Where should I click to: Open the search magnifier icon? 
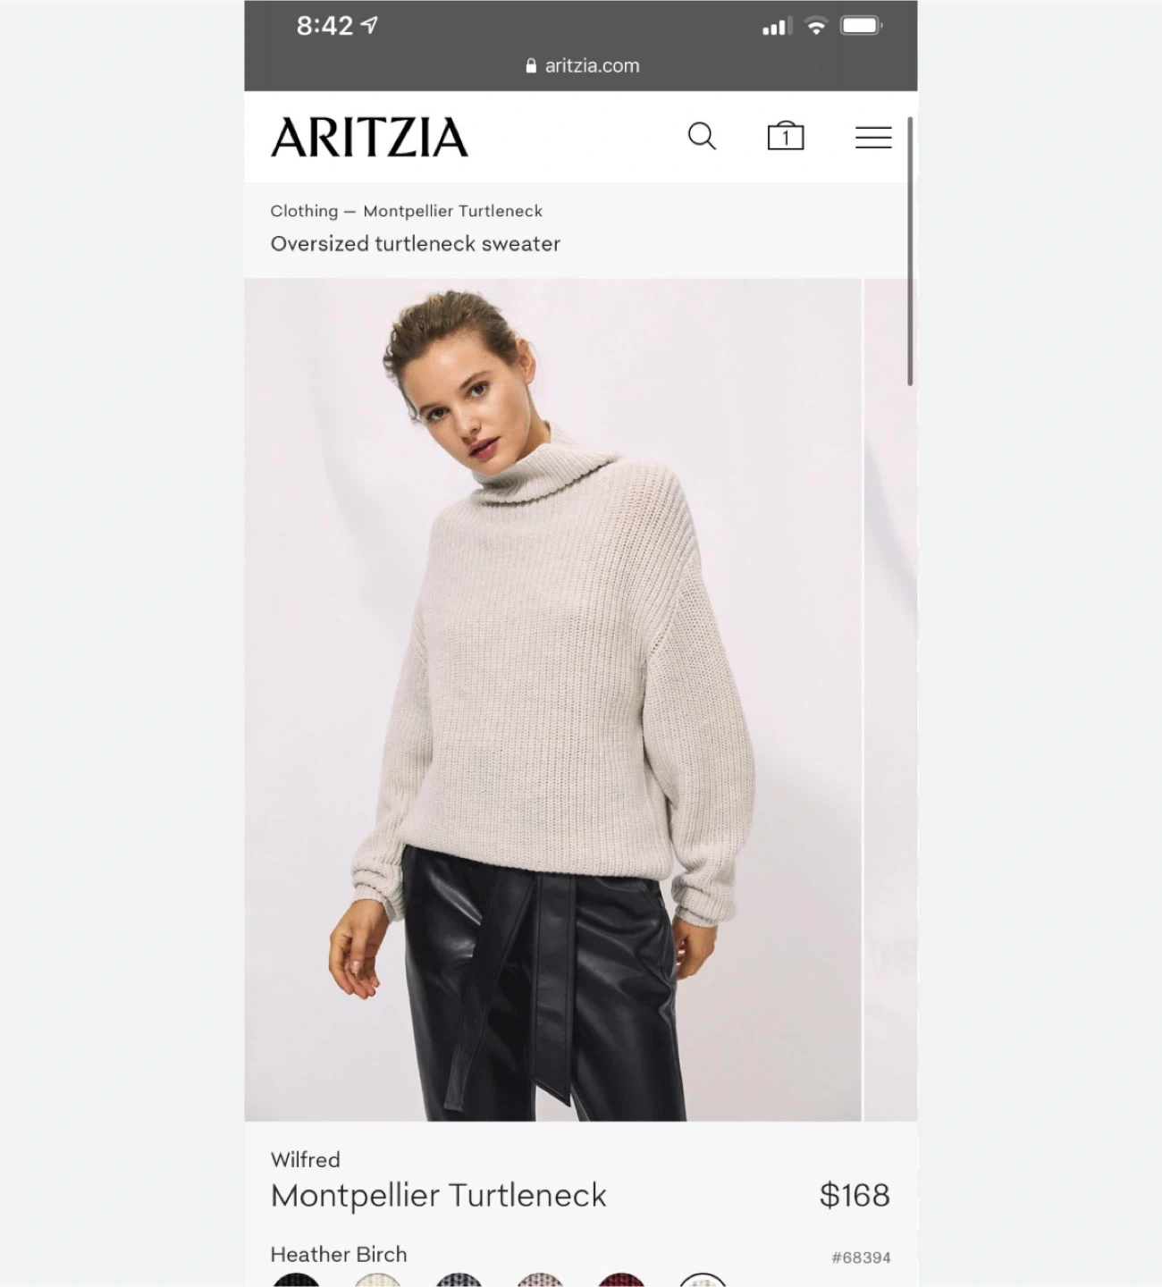point(702,137)
